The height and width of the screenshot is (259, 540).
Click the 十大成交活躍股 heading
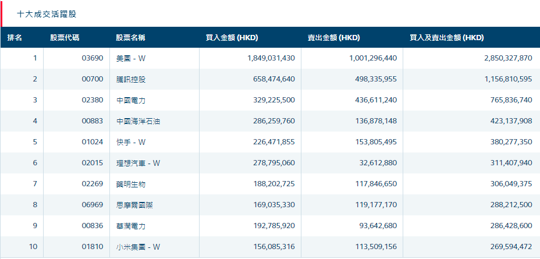click(x=47, y=14)
